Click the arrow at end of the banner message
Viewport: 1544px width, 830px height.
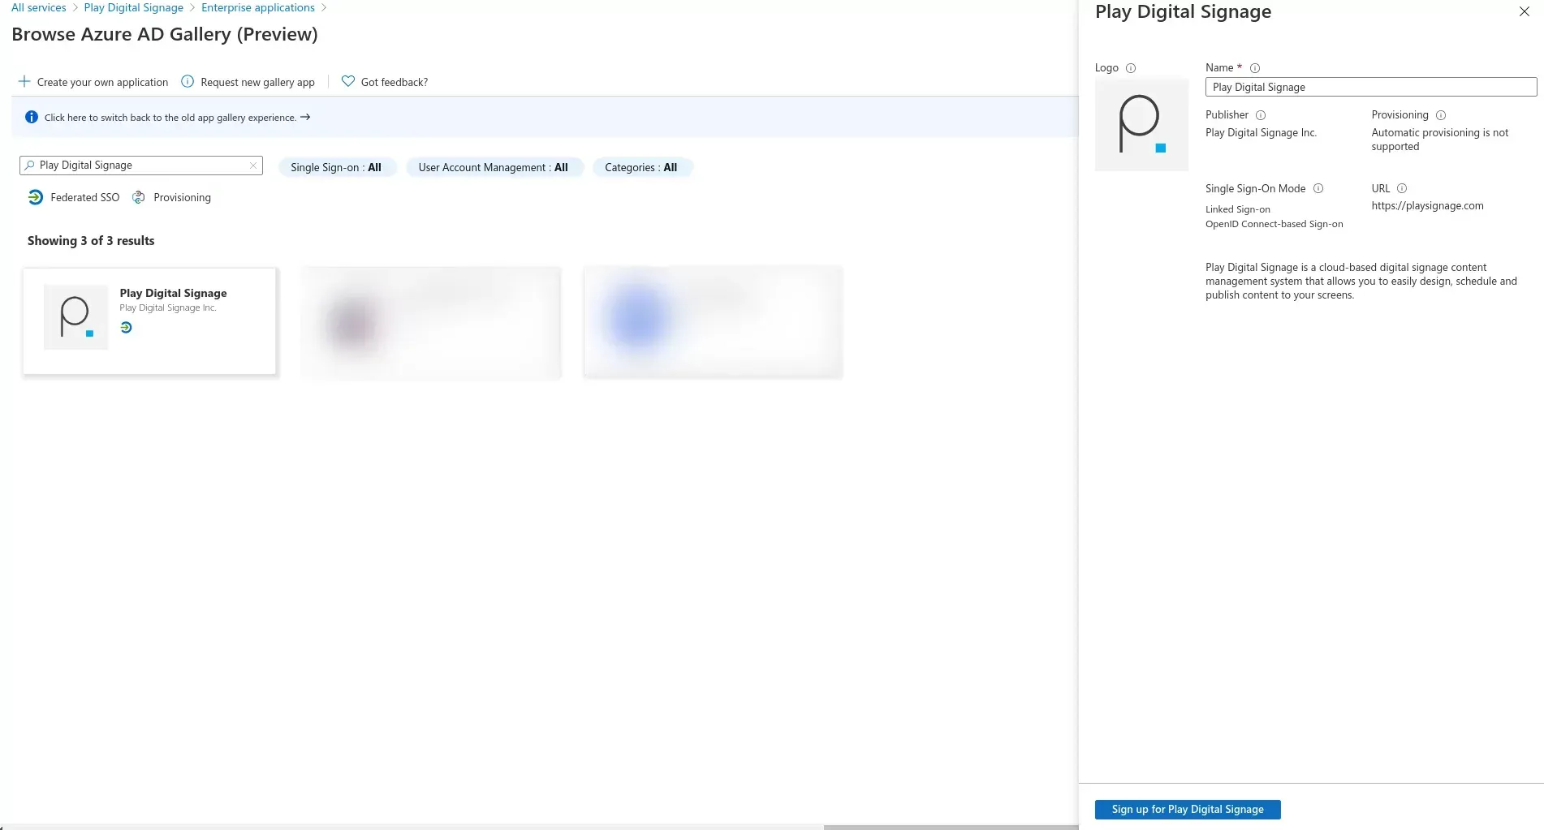[305, 117]
